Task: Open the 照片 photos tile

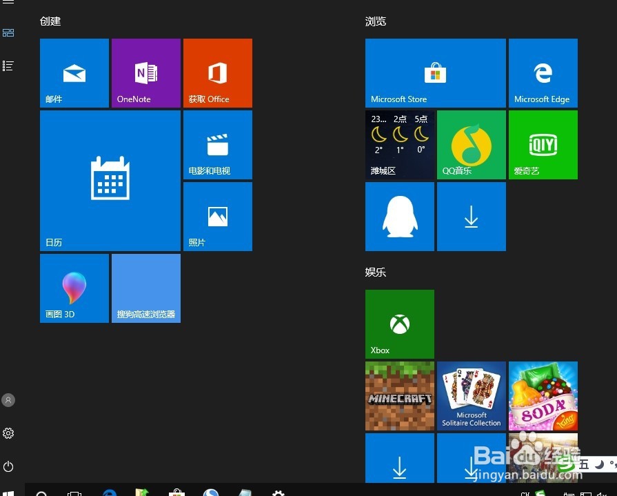Action: point(218,217)
